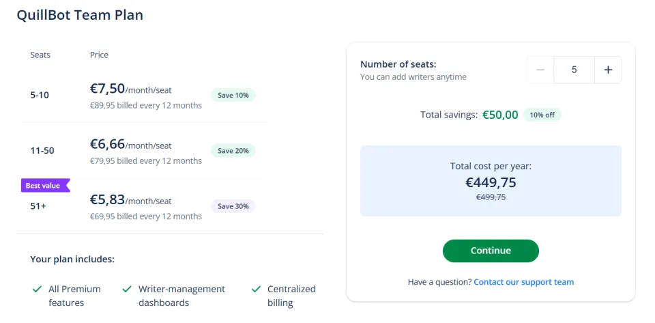Decrease seats with the minus button
Viewport: 655px width, 323px height.
pos(540,70)
